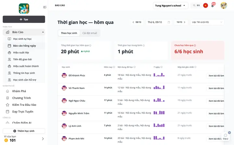
Task: Dismiss the Góp ý feedback widget
Action: [229, 132]
